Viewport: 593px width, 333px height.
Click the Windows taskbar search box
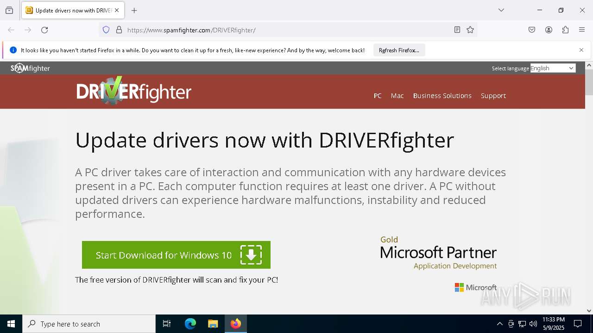pyautogui.click(x=89, y=324)
